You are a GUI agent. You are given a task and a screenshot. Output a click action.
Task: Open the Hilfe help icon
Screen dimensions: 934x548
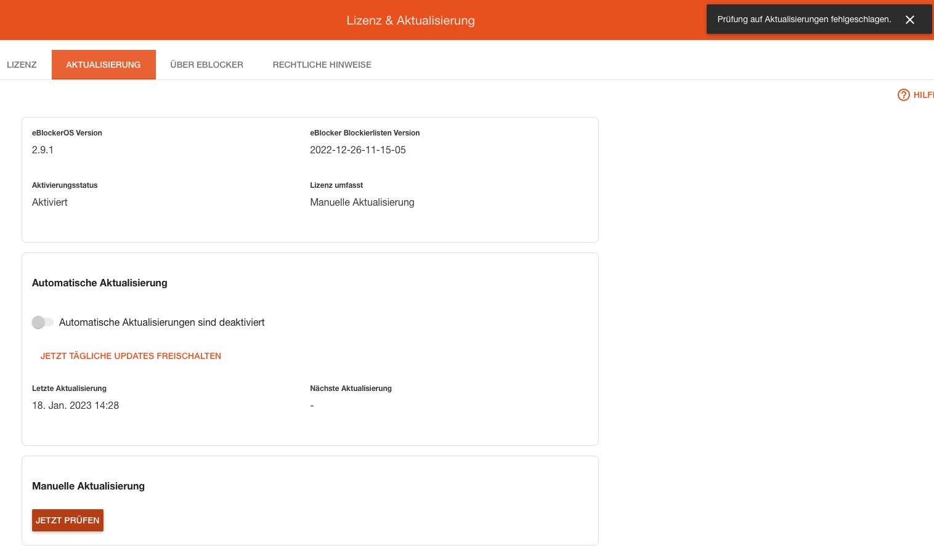(904, 95)
